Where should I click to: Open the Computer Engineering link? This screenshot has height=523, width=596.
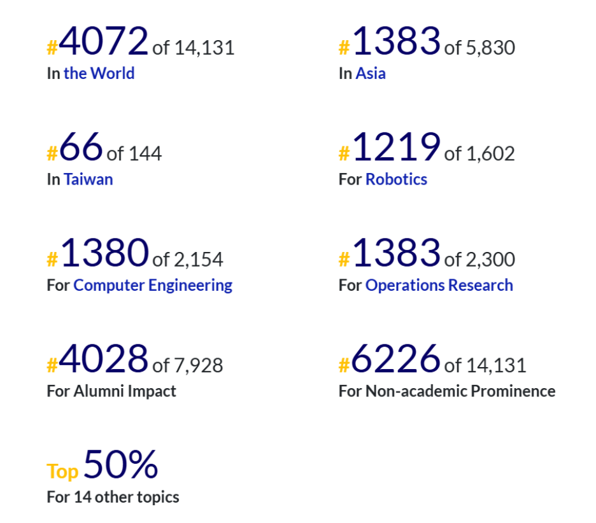pos(153,285)
